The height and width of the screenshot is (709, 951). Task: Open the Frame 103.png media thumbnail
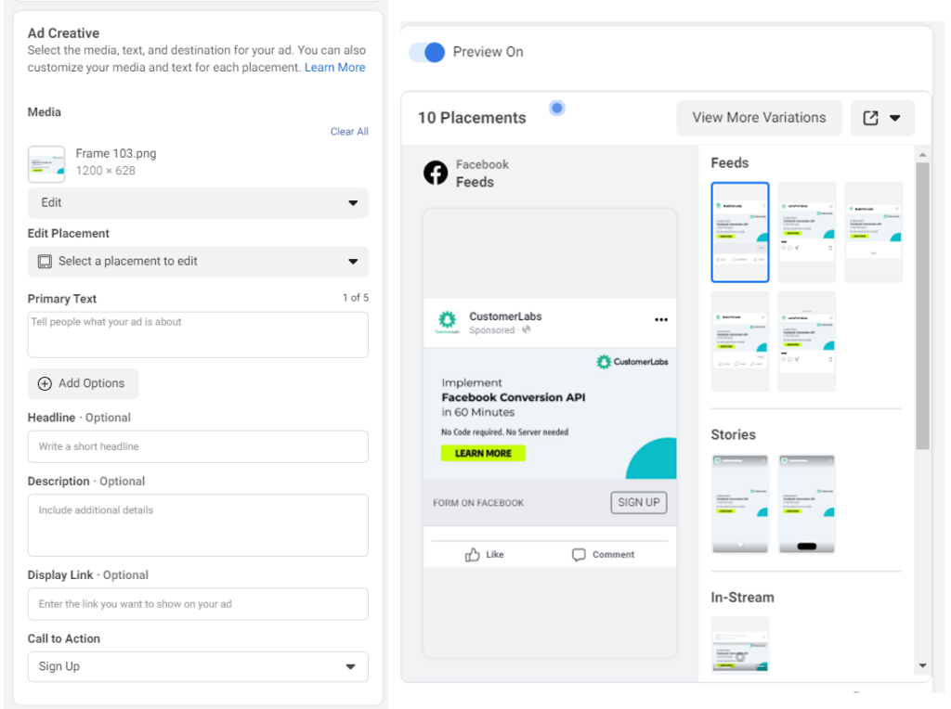(x=46, y=163)
